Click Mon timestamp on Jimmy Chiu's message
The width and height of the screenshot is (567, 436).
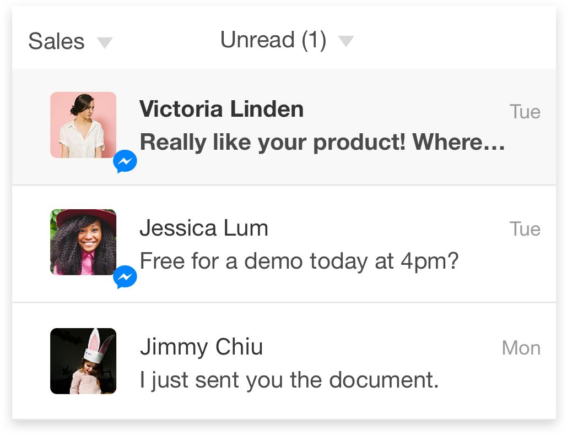521,348
